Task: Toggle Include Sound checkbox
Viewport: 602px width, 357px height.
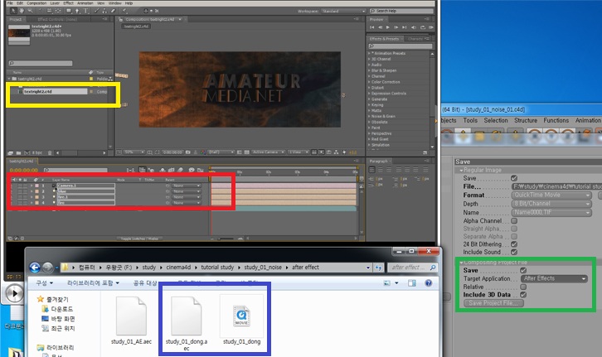Action: coord(514,252)
